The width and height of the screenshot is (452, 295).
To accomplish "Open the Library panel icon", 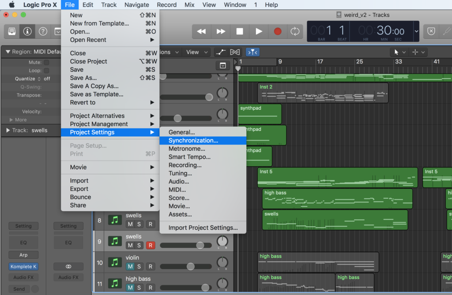I will 12,31.
